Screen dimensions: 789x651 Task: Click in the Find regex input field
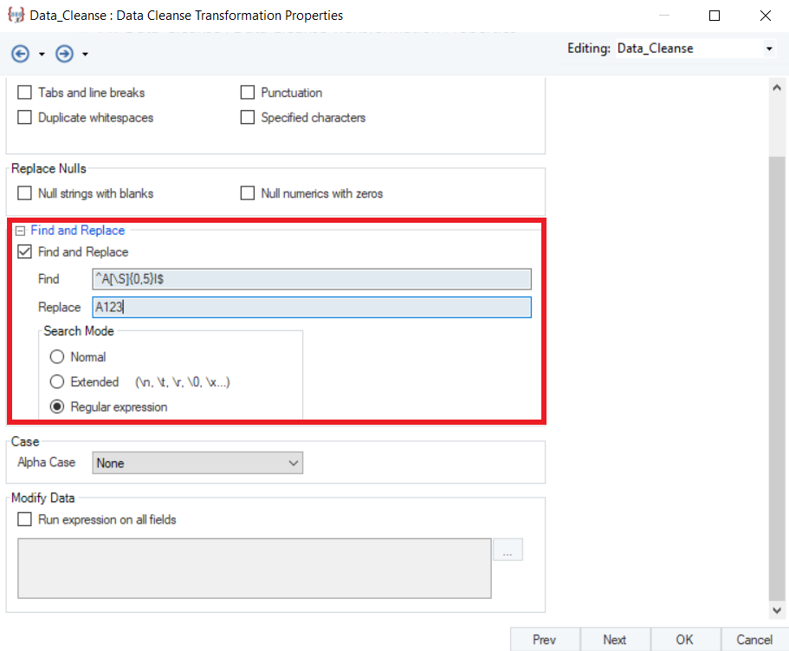point(312,279)
